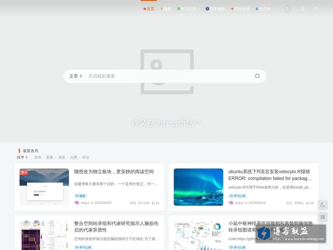The image size is (333, 250).
Task: Open post 随想改为独立板块，更安静的阅读空间
Action: (x=114, y=172)
